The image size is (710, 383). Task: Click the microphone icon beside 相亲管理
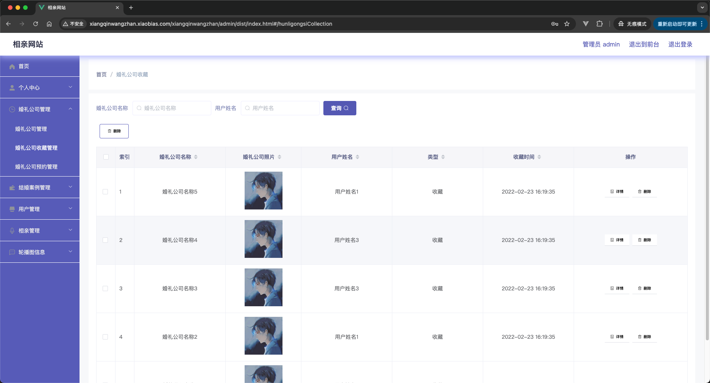(x=12, y=231)
